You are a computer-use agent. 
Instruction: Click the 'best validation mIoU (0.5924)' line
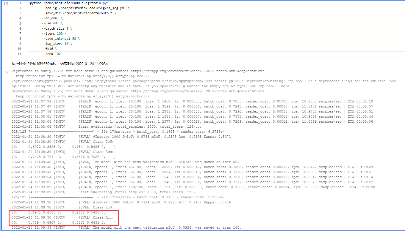click(x=126, y=227)
